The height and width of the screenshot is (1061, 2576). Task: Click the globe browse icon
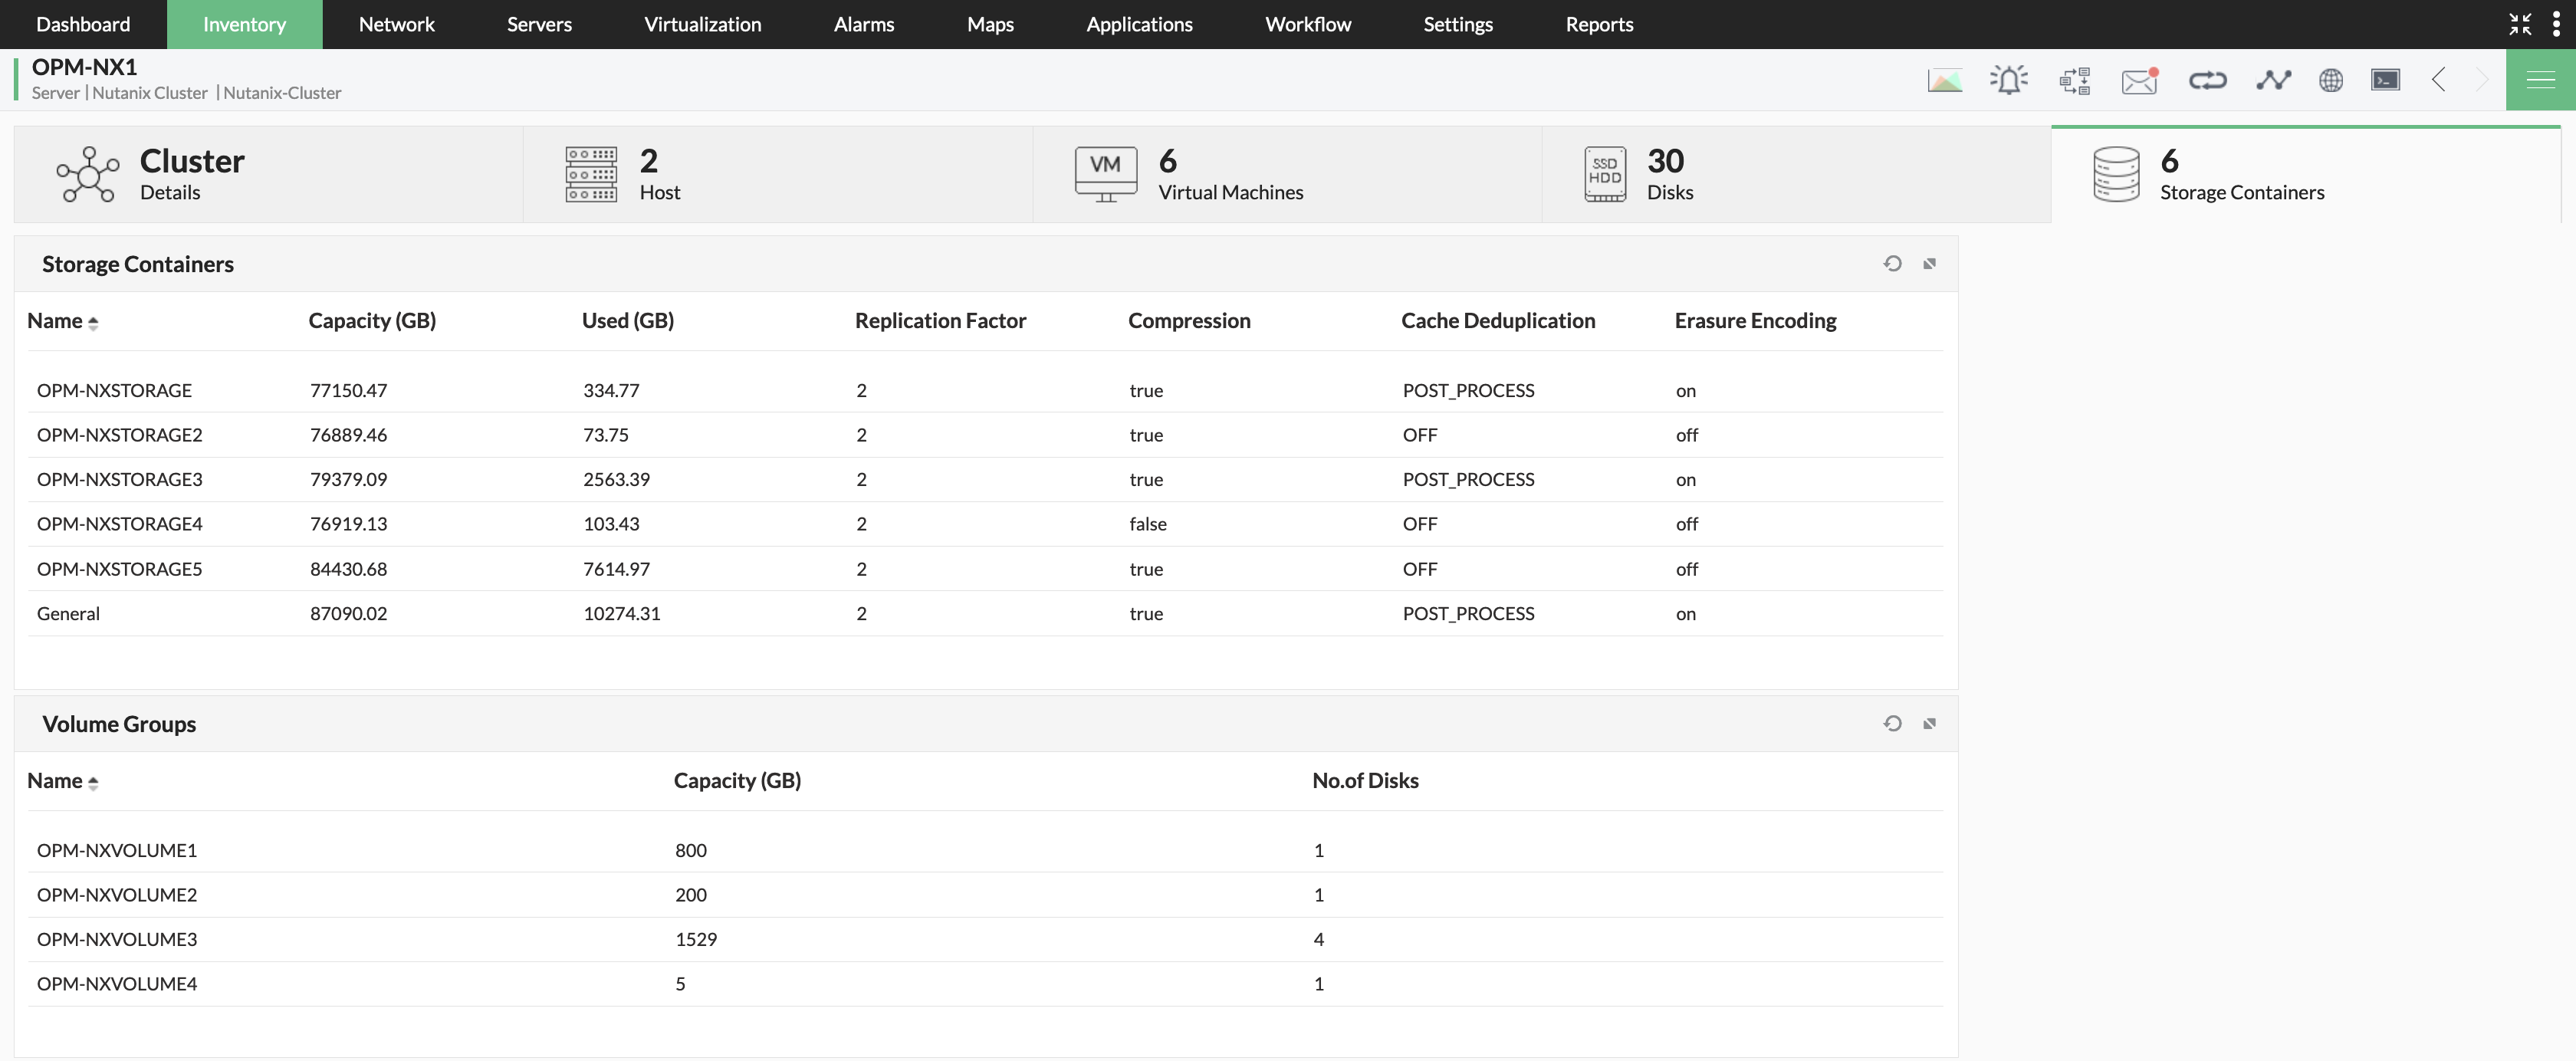pyautogui.click(x=2330, y=80)
